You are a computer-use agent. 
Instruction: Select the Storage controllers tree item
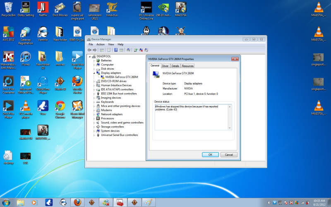tap(112, 127)
